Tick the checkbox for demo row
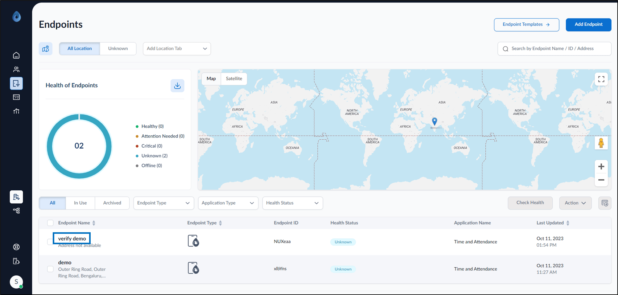Image resolution: width=618 pixels, height=295 pixels. pos(50,269)
